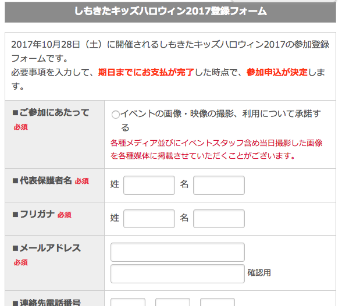Focus the フリガナ 名 input field
Image resolution: width=342 pixels, height=306 pixels.
[219, 219]
